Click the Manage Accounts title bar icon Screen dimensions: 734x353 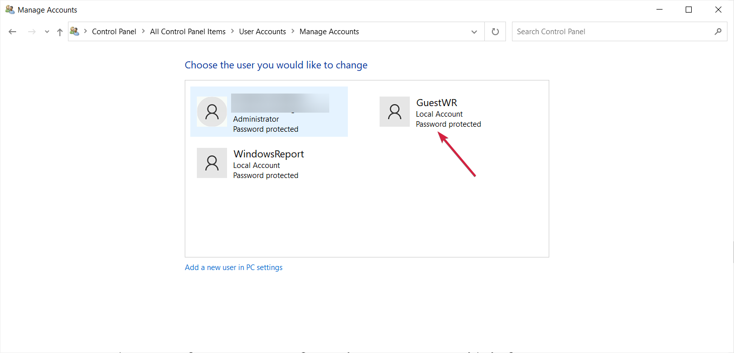click(10, 10)
